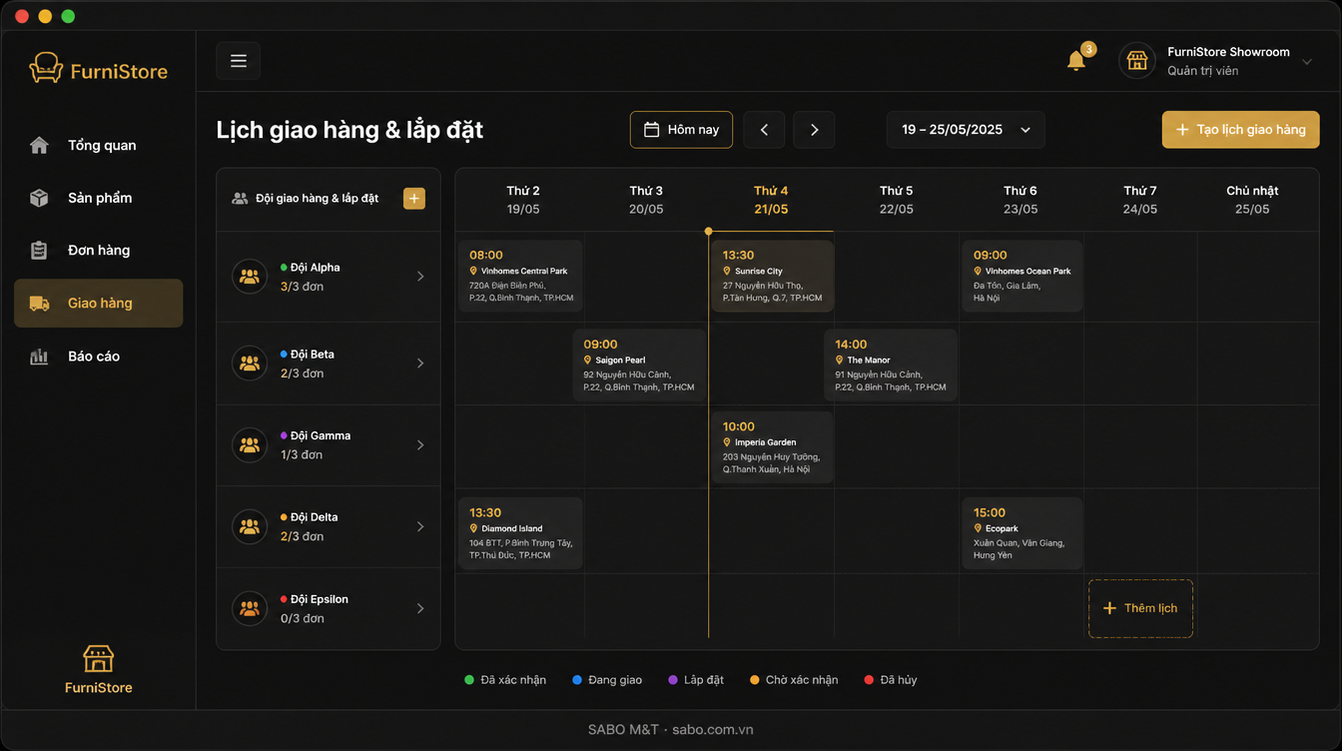Image resolution: width=1342 pixels, height=751 pixels.
Task: Add a new delivery team with plus icon
Action: click(x=414, y=198)
